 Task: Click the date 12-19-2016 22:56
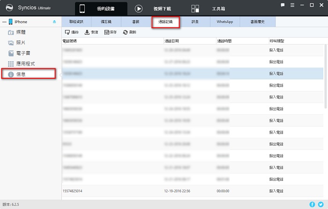pyautogui.click(x=177, y=191)
